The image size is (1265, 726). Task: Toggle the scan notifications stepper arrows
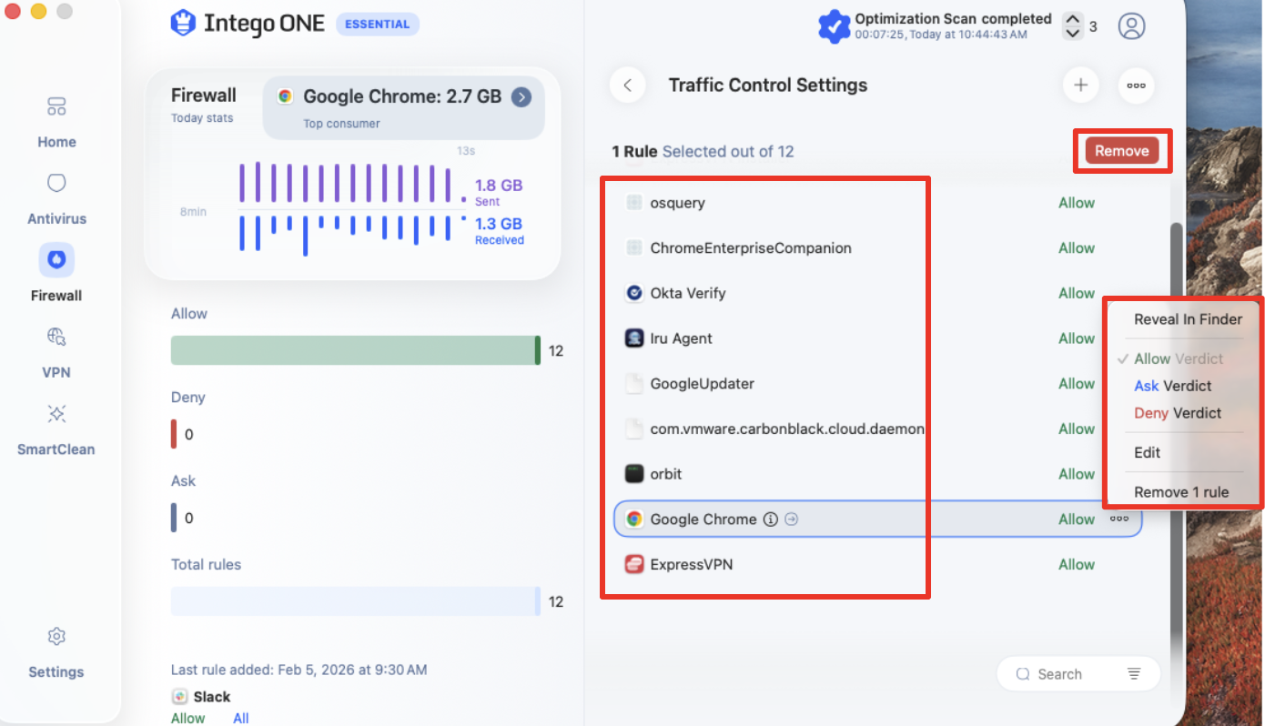pyautogui.click(x=1073, y=25)
